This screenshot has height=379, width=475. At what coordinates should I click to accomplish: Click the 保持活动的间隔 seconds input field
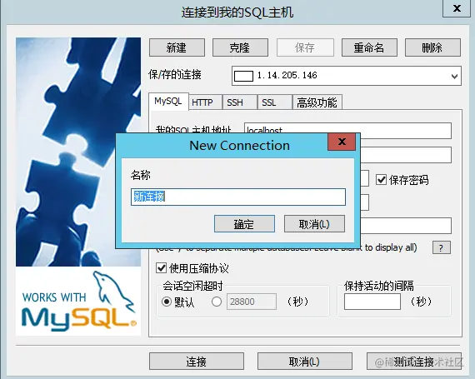tap(372, 302)
